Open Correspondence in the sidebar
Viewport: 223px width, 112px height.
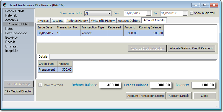16,33
